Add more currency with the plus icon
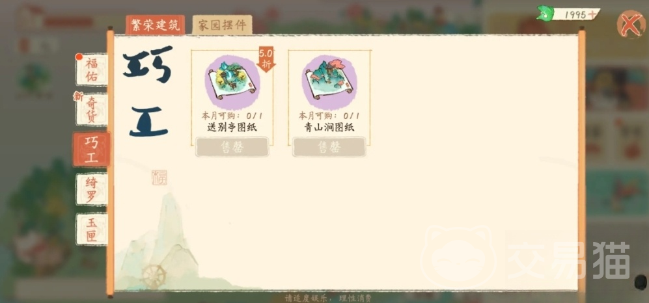Image resolution: width=649 pixels, height=303 pixels. pyautogui.click(x=593, y=14)
